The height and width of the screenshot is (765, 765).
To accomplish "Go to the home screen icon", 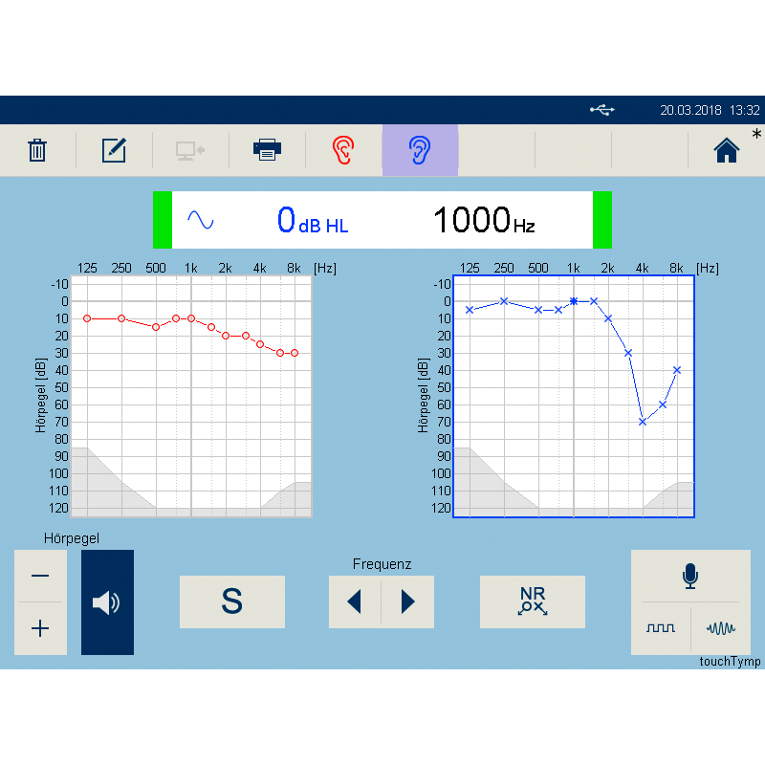I will click(x=727, y=150).
